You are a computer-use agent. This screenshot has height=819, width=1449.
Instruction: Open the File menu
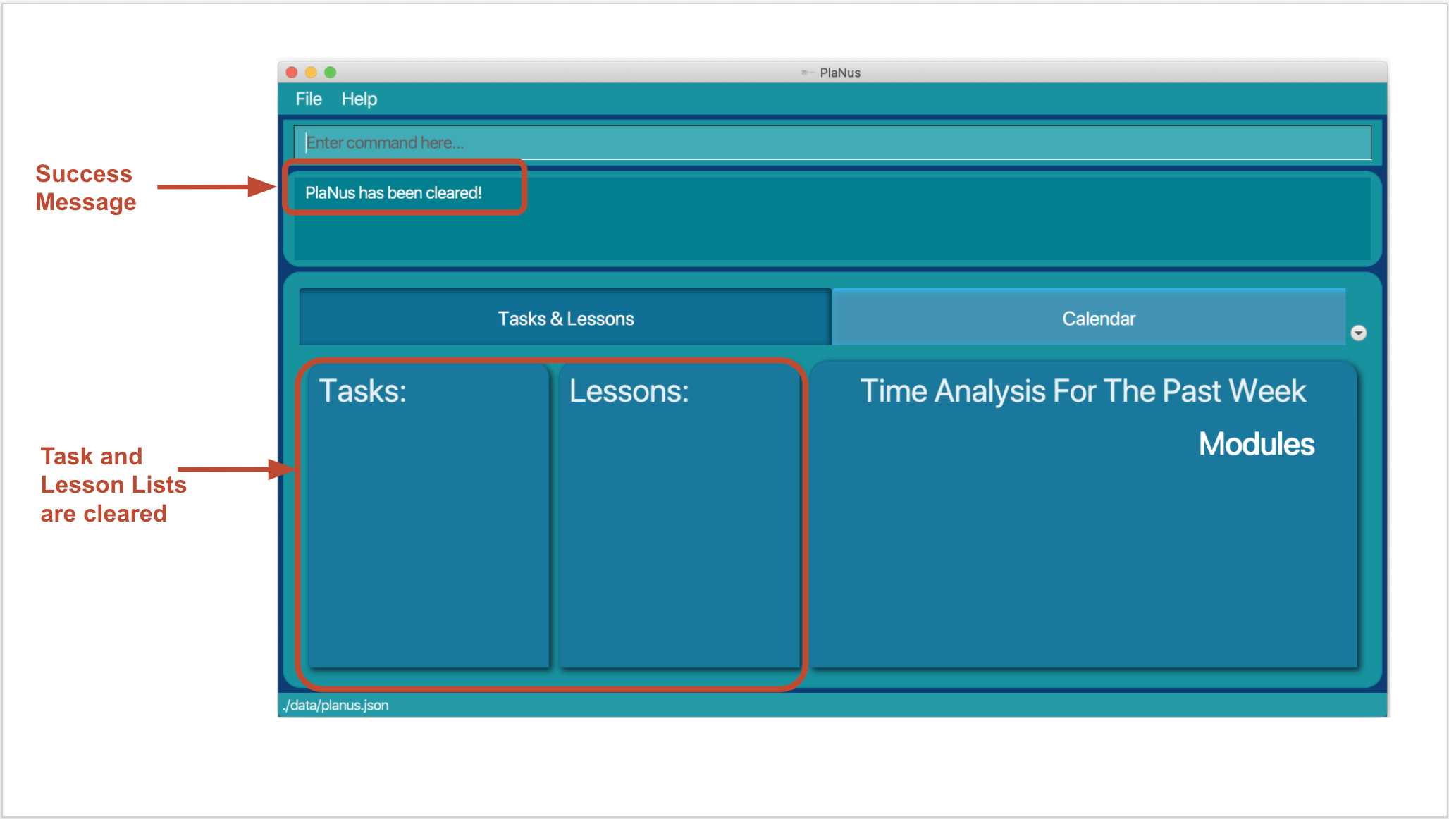[309, 99]
